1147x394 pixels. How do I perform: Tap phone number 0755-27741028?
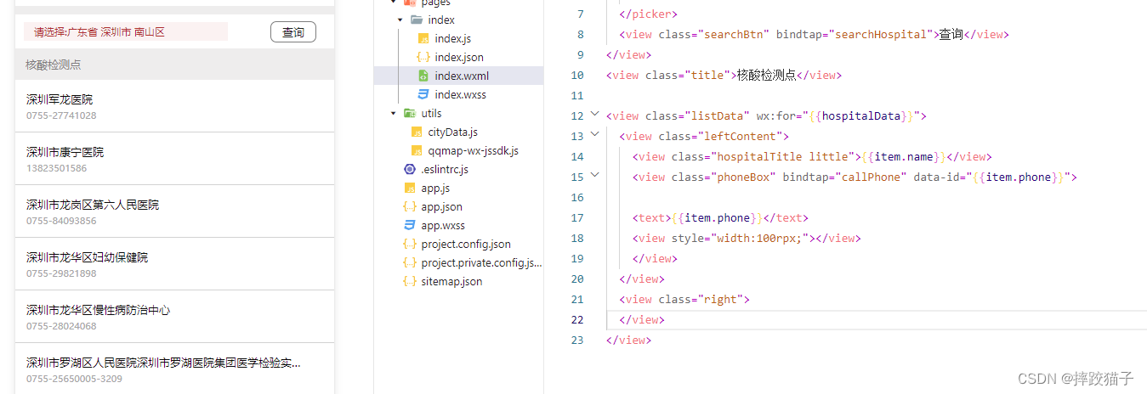click(61, 115)
